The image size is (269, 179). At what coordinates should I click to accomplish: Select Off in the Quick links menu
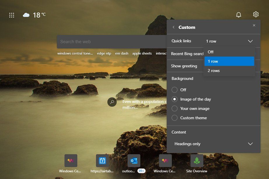[x=210, y=52]
